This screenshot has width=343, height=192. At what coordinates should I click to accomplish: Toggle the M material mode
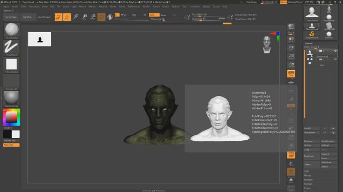click(145, 15)
